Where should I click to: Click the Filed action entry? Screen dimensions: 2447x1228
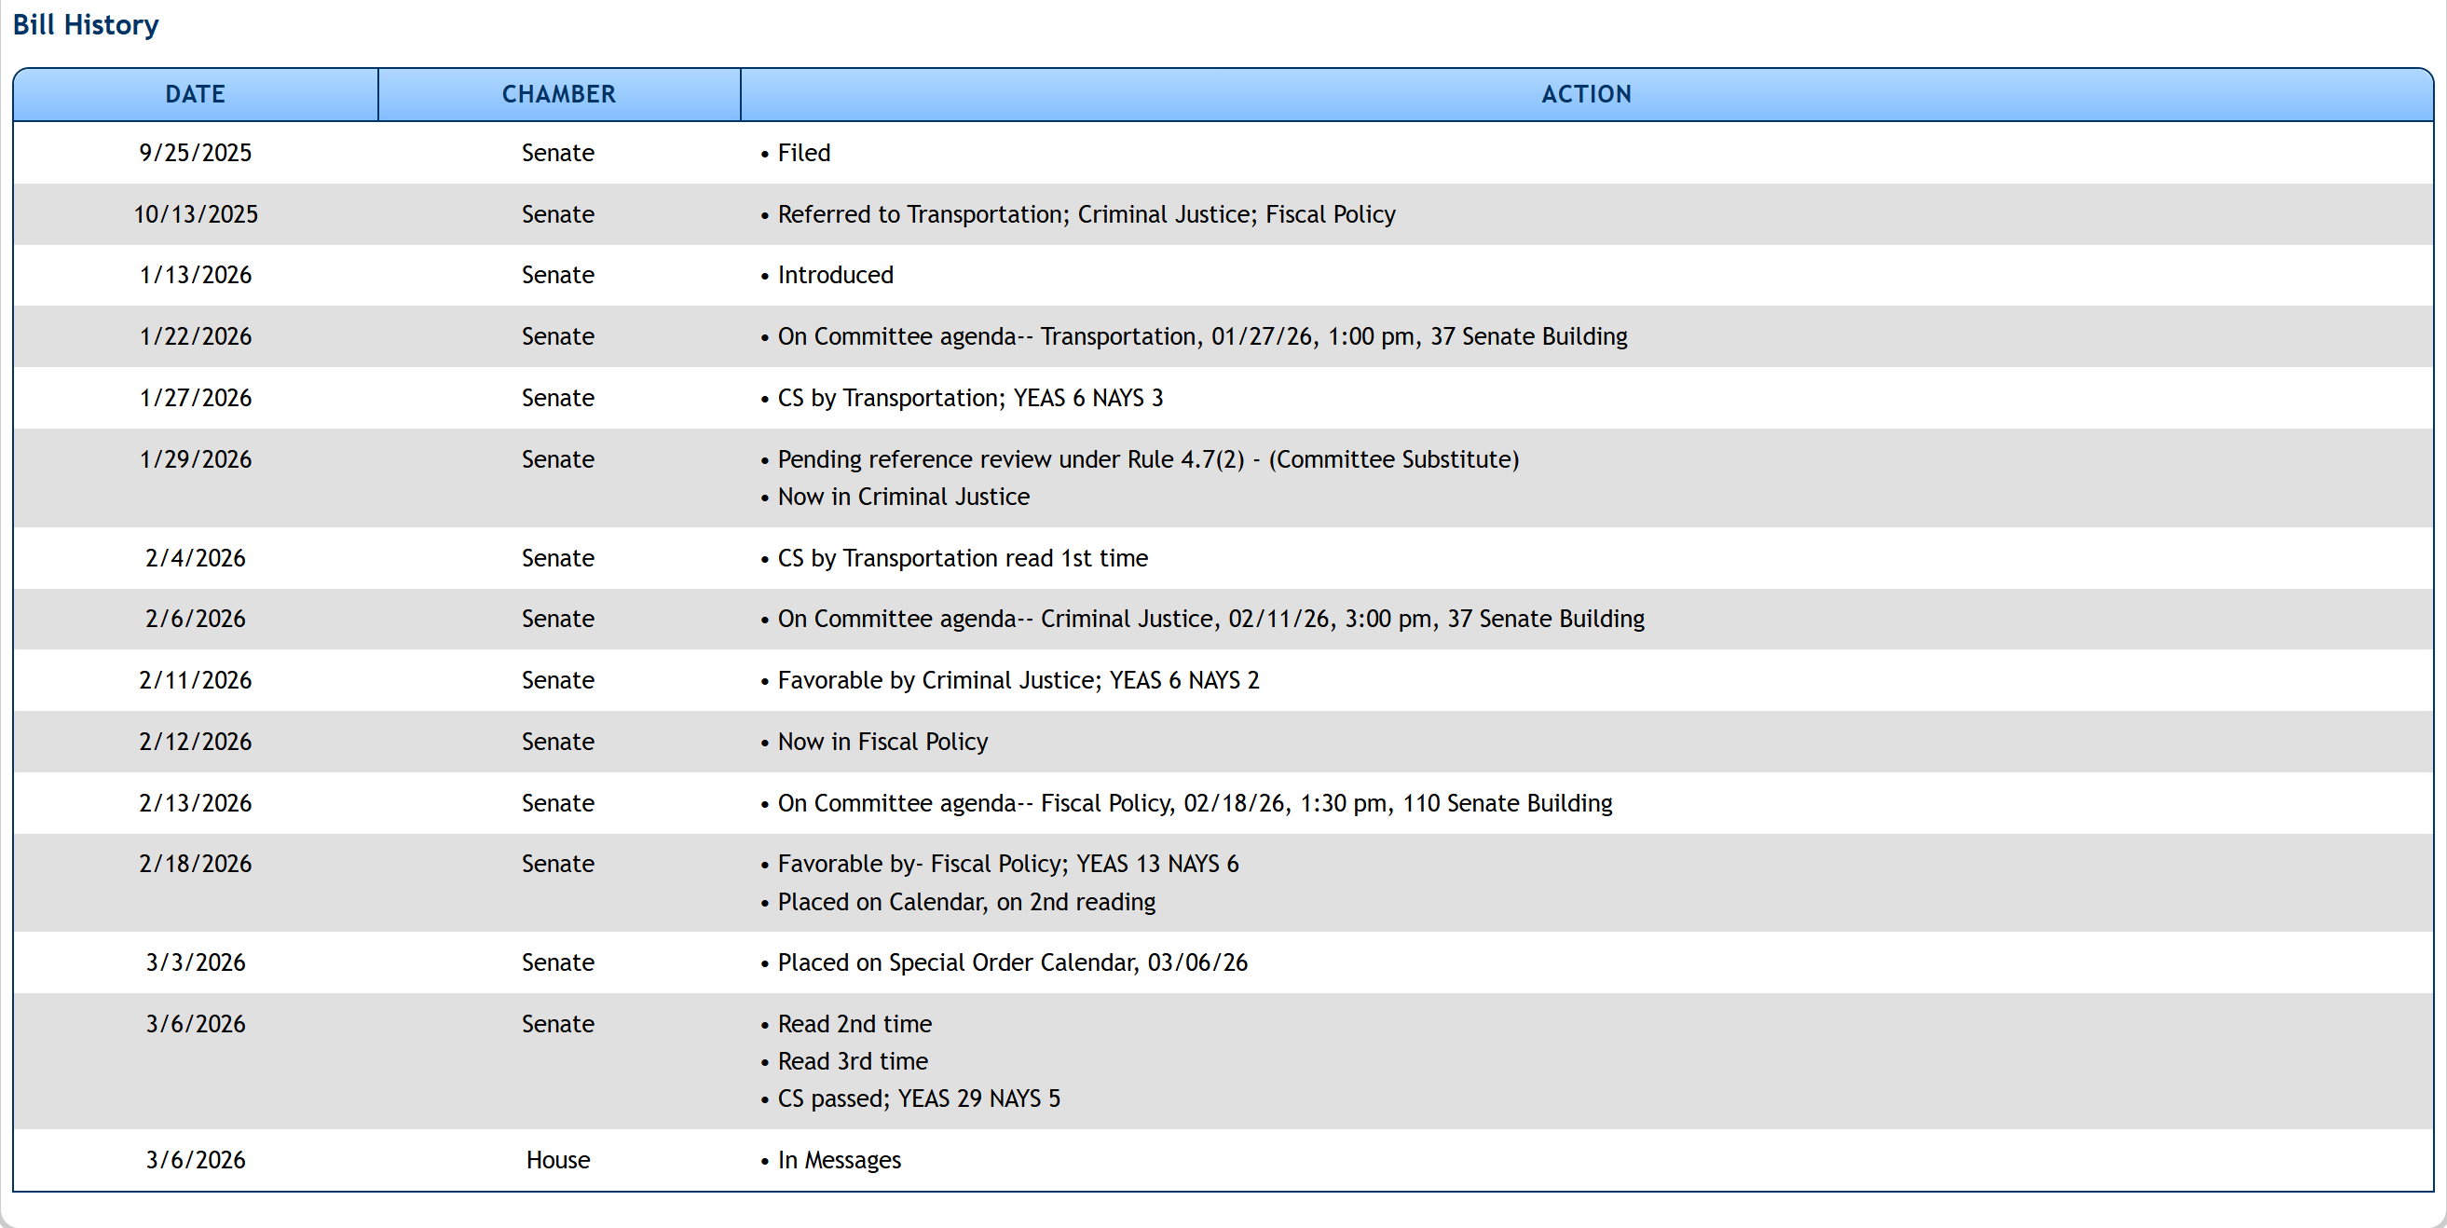(802, 153)
